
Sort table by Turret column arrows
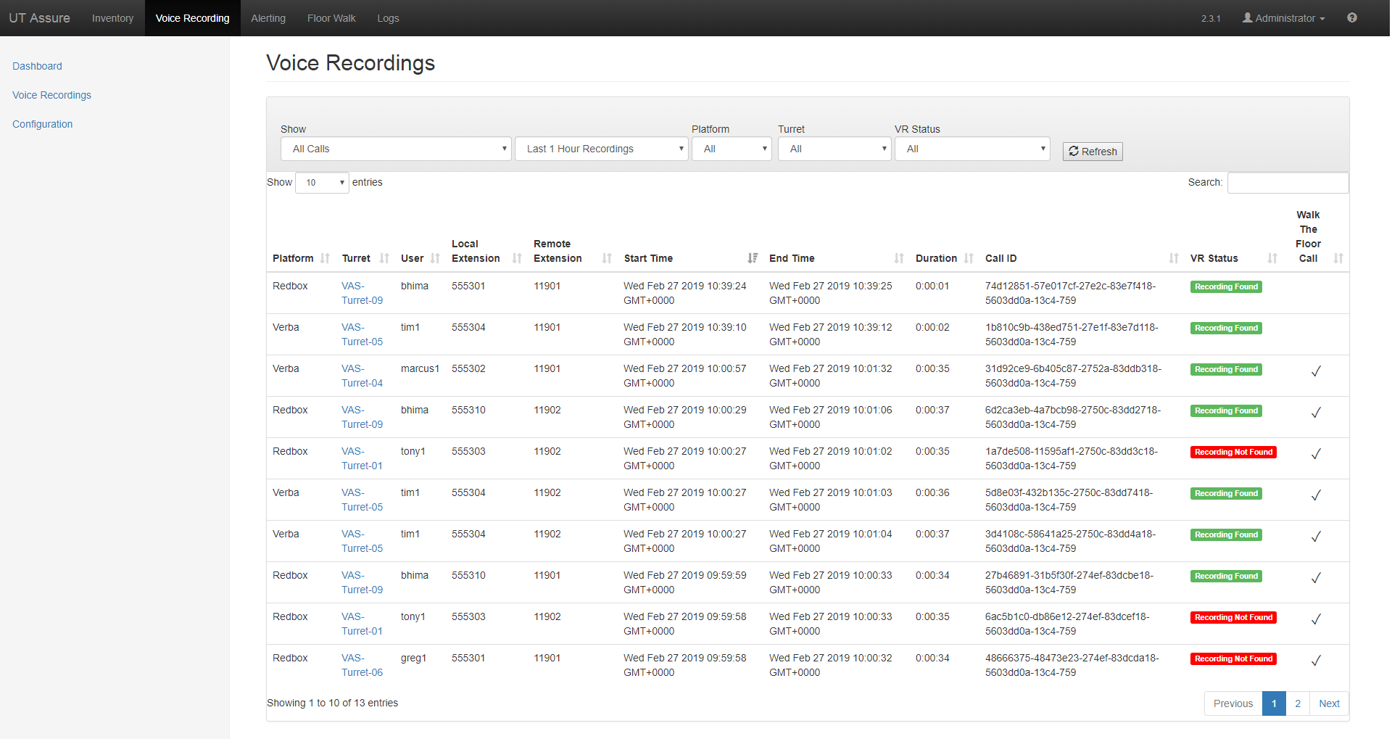(x=385, y=258)
